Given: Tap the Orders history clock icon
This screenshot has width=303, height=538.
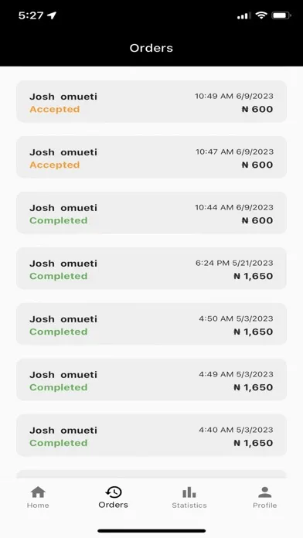Looking at the screenshot, I should [x=114, y=492].
